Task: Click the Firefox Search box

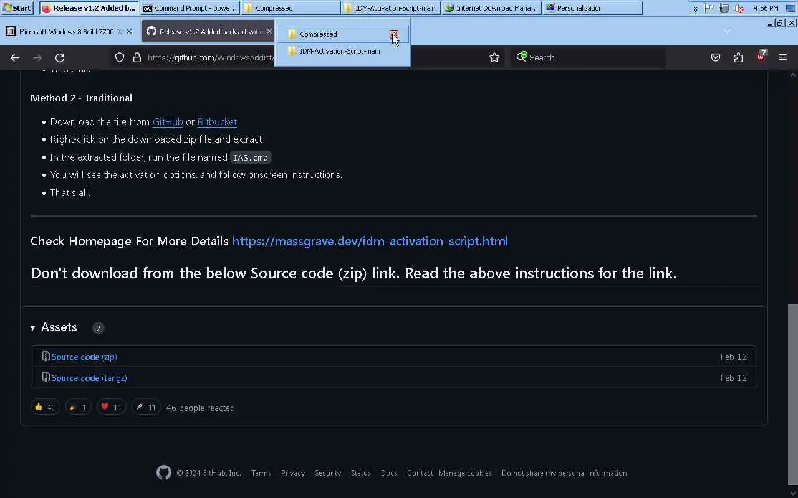Action: coord(588,57)
